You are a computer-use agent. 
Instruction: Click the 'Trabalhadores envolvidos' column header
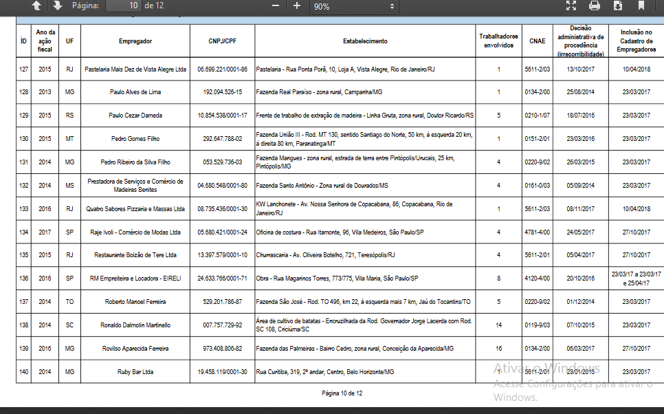click(x=498, y=41)
